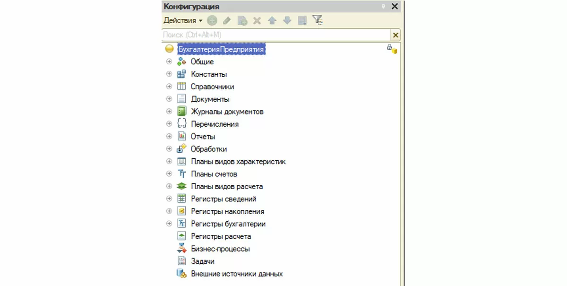
Task: Expand the Обработки tree node
Action: (x=169, y=149)
